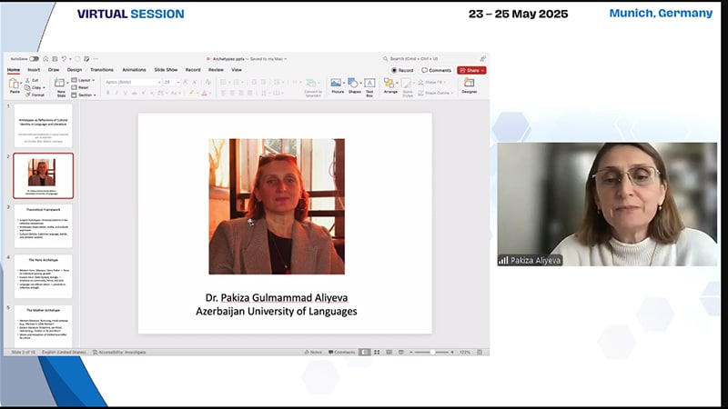This screenshot has width=728, height=409.
Task: Open the Designer pane
Action: tap(469, 85)
